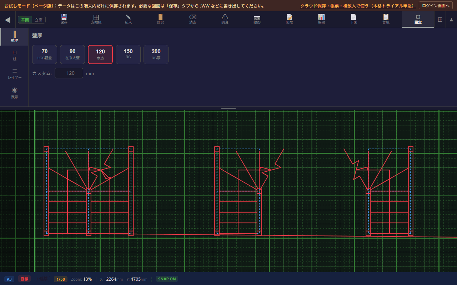Open the 建具 door fittings tool
This screenshot has height=285, width=457.
(x=160, y=20)
